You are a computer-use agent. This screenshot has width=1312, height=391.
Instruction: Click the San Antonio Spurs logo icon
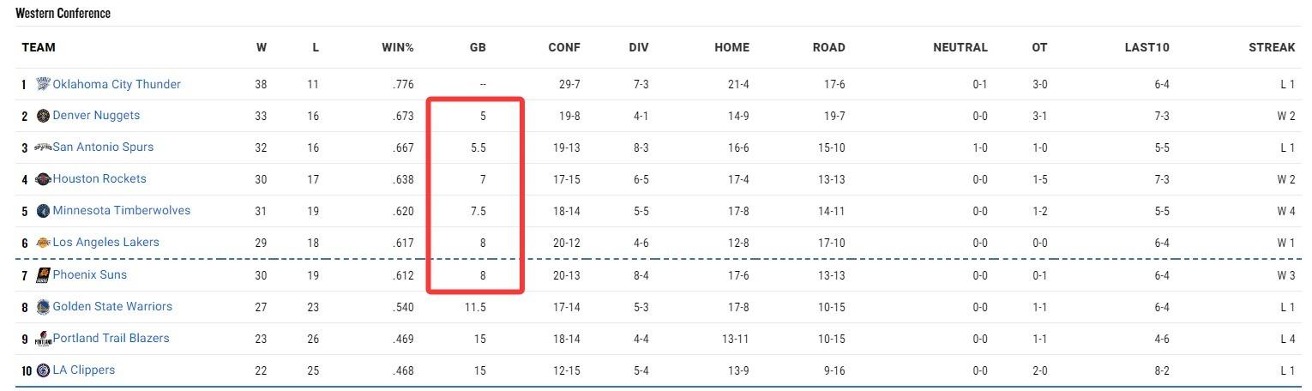pyautogui.click(x=43, y=147)
